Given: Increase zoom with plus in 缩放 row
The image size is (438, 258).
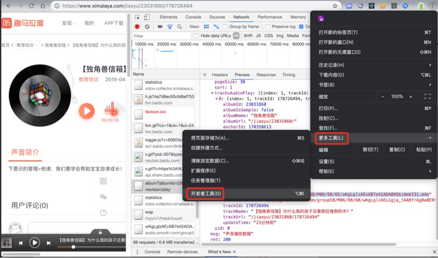Looking at the screenshot, I should [411, 96].
